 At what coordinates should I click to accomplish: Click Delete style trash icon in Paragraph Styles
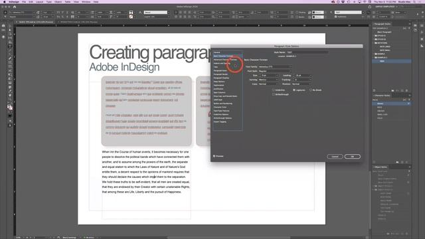coord(406,90)
